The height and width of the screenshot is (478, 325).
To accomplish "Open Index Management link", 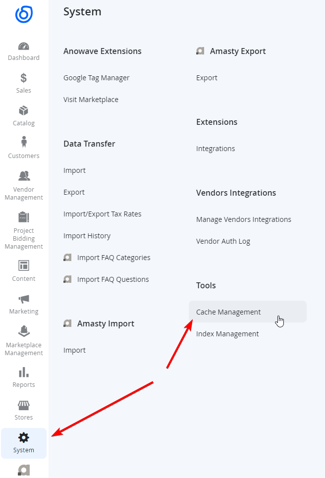I will tap(227, 334).
